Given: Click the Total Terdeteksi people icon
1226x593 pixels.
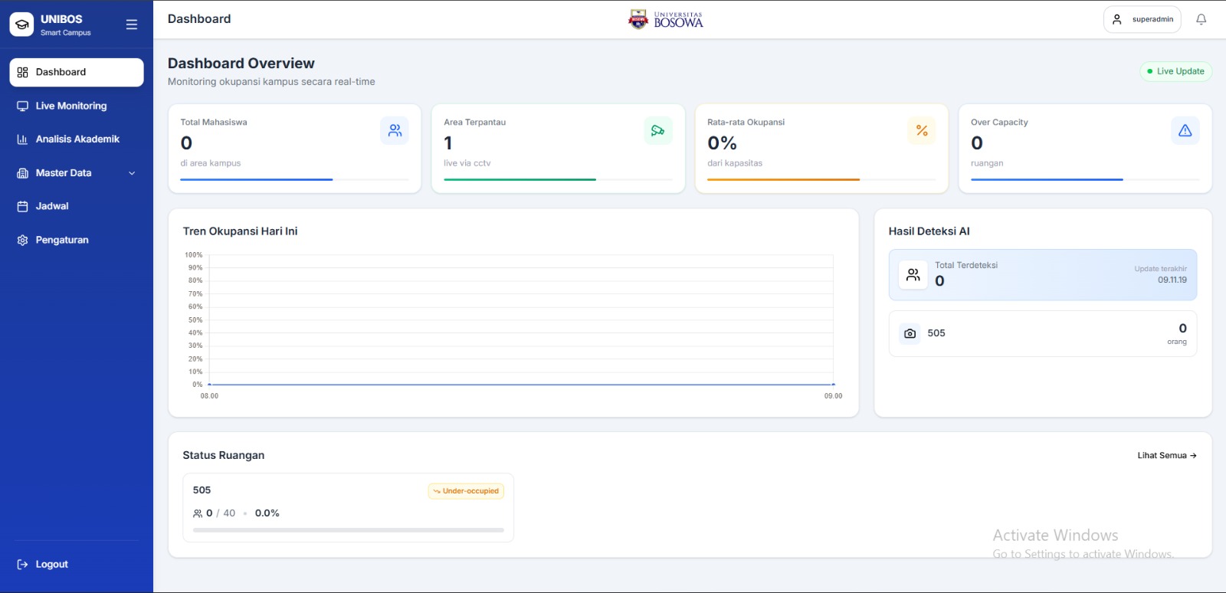Looking at the screenshot, I should click(913, 274).
